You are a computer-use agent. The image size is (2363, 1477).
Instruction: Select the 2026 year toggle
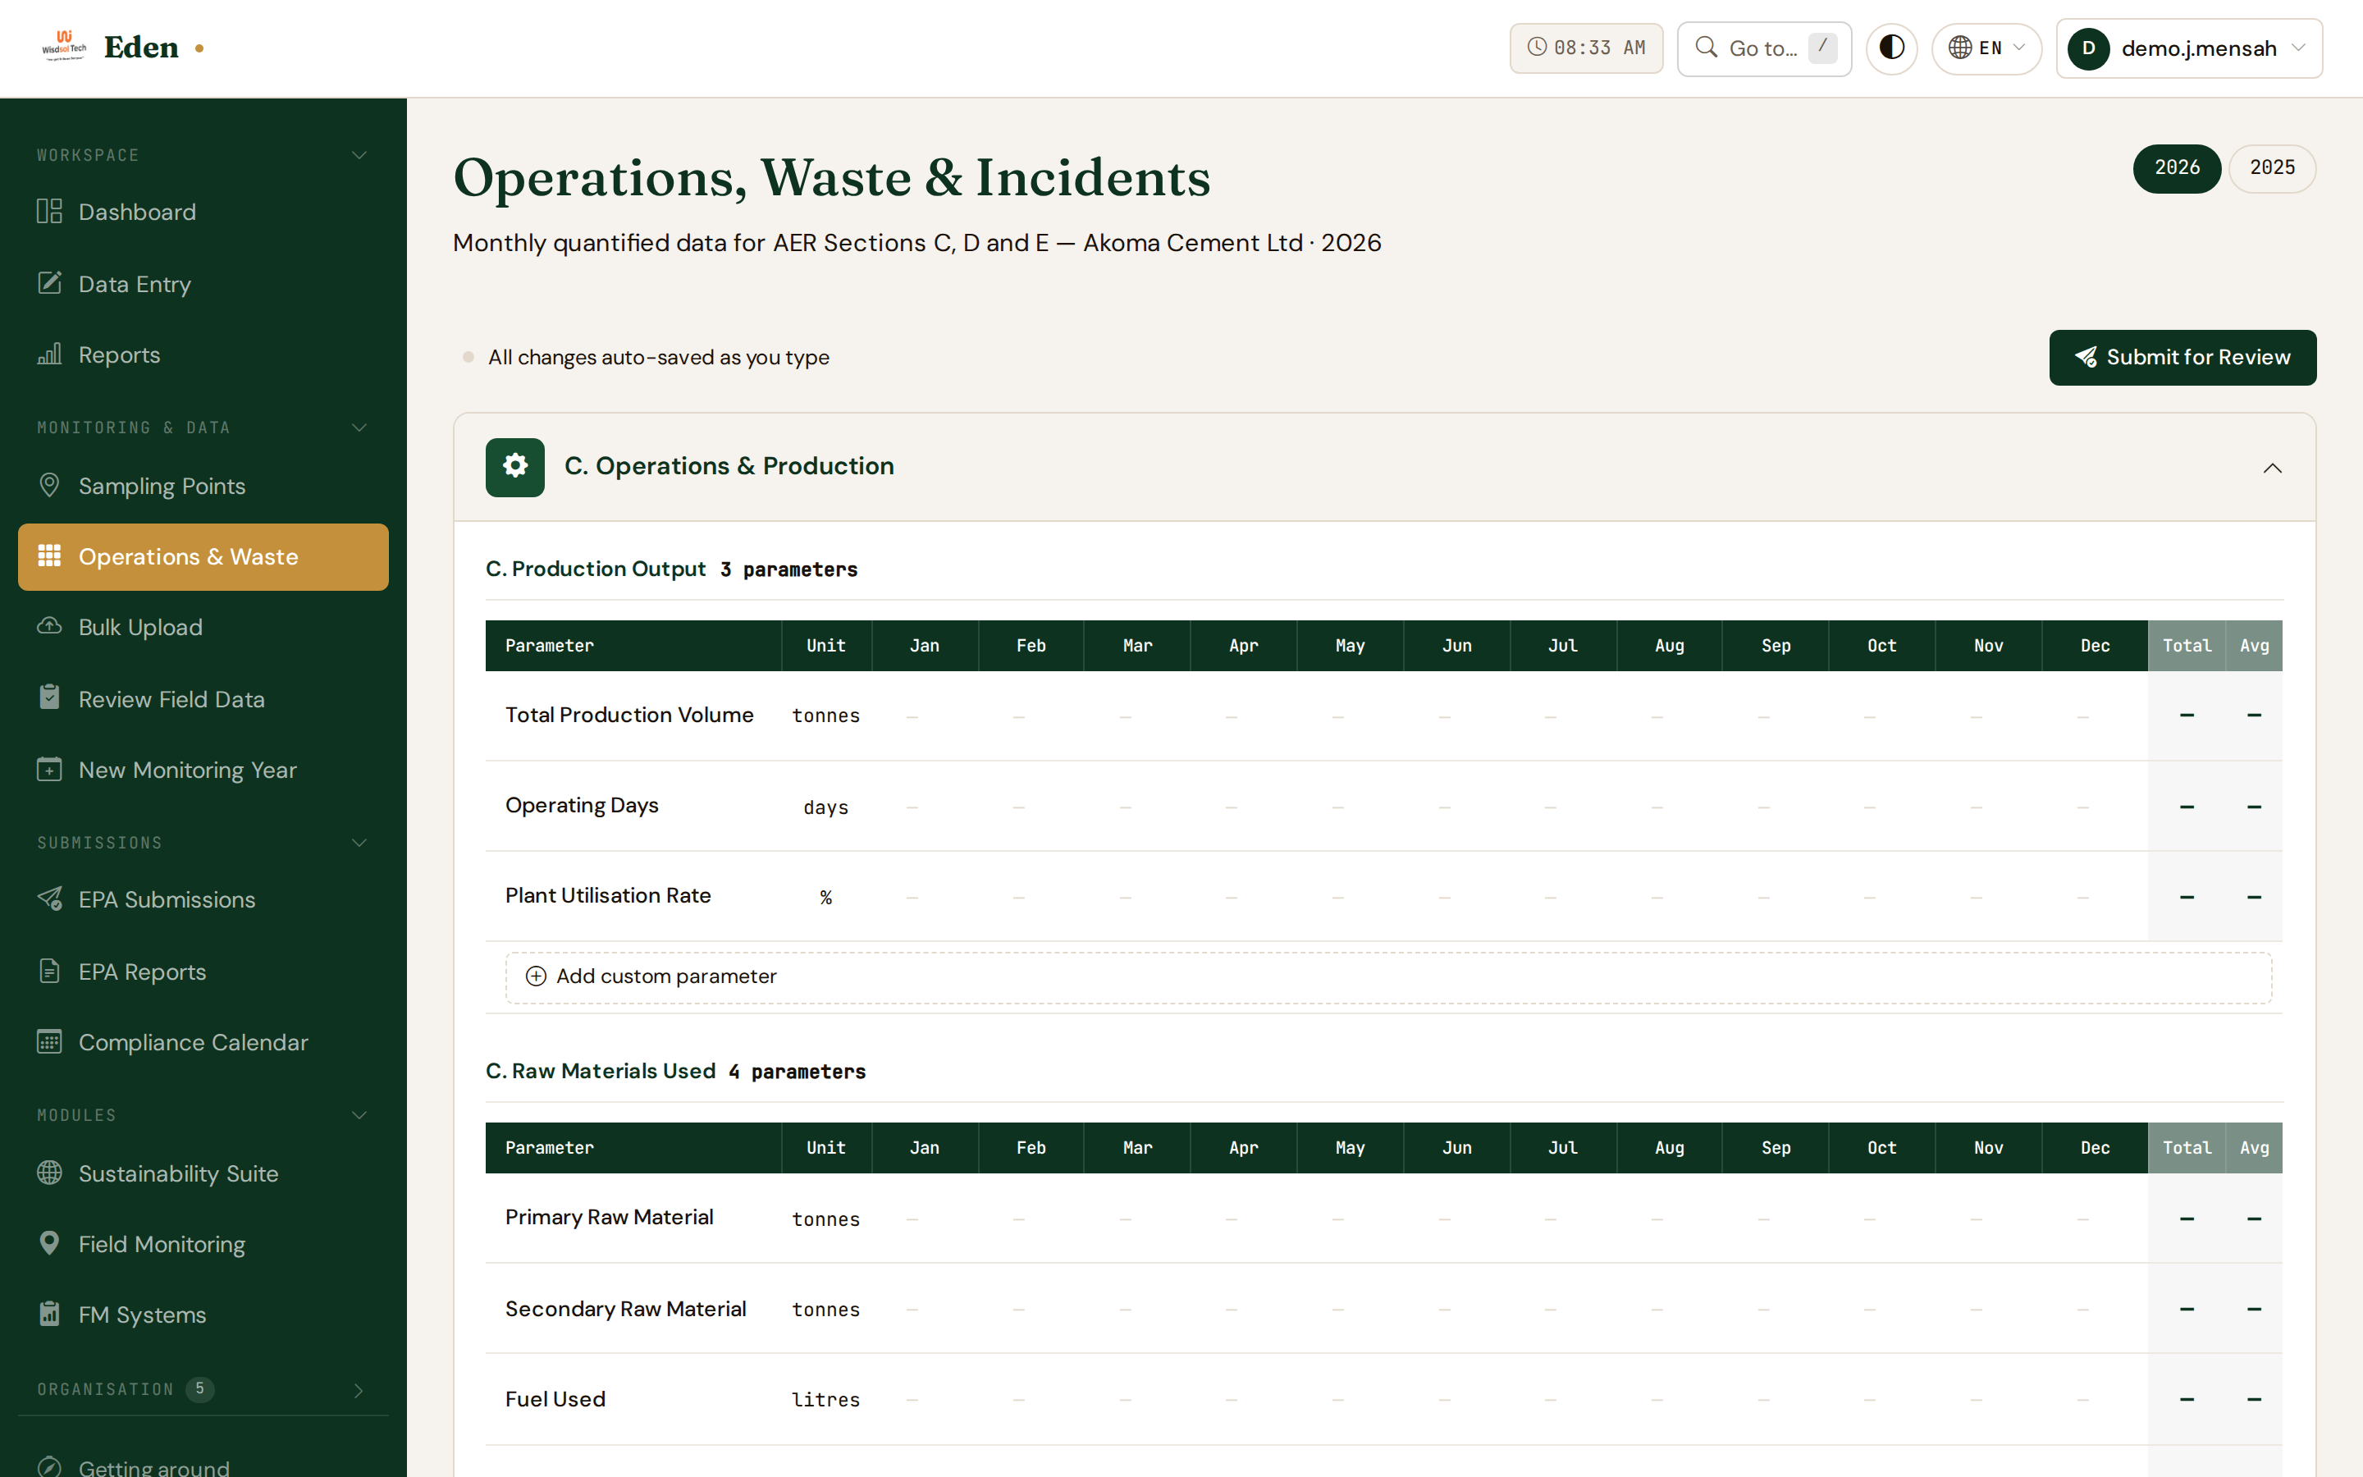pos(2177,168)
